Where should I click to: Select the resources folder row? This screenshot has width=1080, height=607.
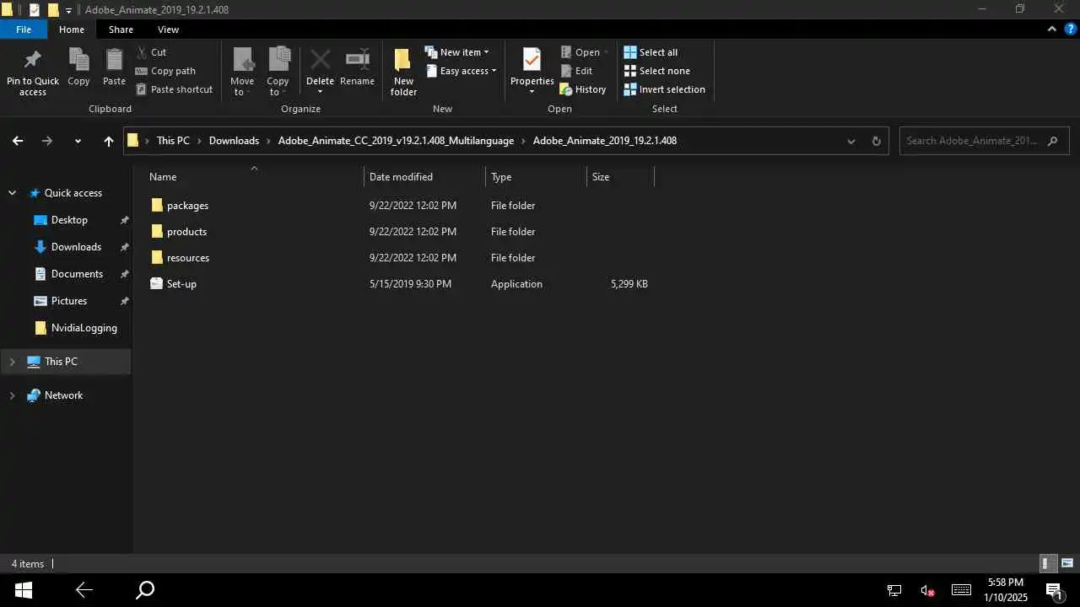(x=398, y=258)
